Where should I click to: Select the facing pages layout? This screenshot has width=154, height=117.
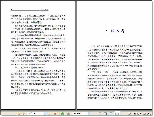point(117,114)
